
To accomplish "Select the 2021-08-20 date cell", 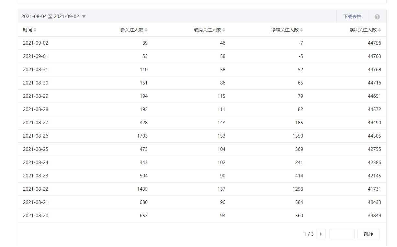I will (x=36, y=216).
